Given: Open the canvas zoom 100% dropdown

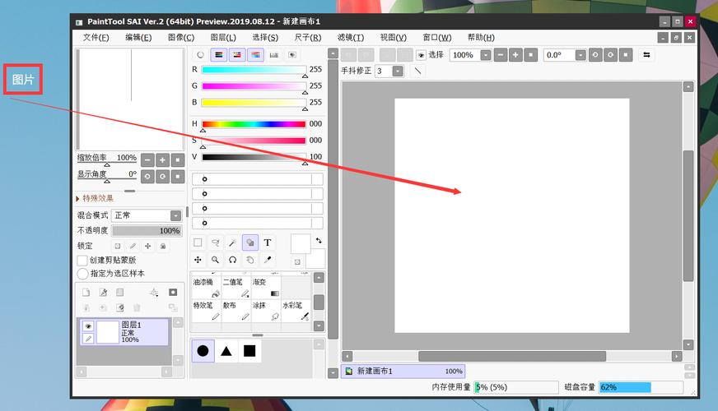Looking at the screenshot, I should pos(485,55).
